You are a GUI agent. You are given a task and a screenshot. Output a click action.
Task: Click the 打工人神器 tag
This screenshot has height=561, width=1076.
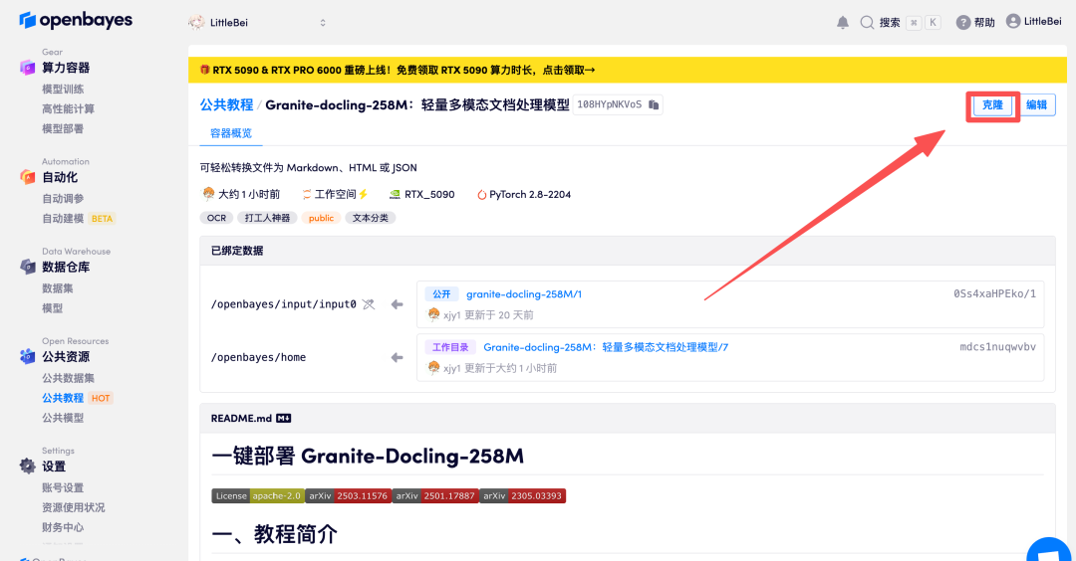pos(267,218)
